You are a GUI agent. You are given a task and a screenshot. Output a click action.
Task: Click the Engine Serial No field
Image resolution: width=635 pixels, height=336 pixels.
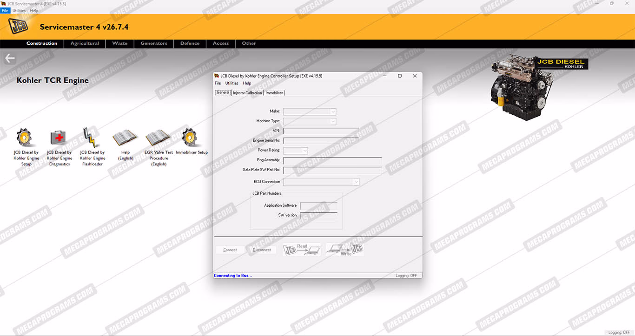point(321,141)
